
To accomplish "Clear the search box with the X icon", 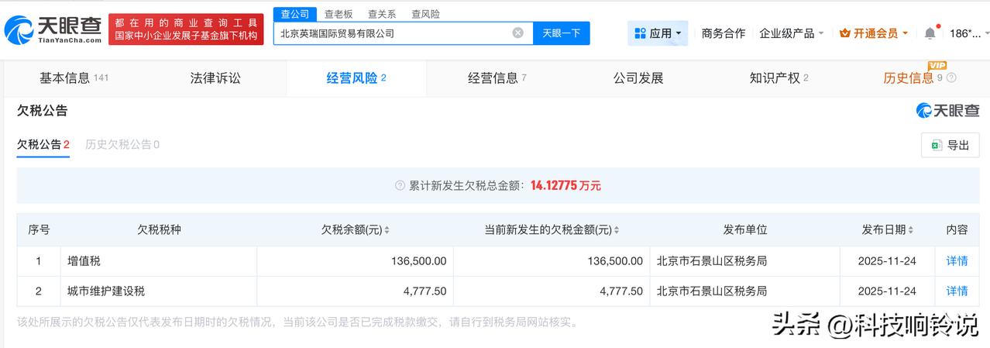I will [x=517, y=33].
